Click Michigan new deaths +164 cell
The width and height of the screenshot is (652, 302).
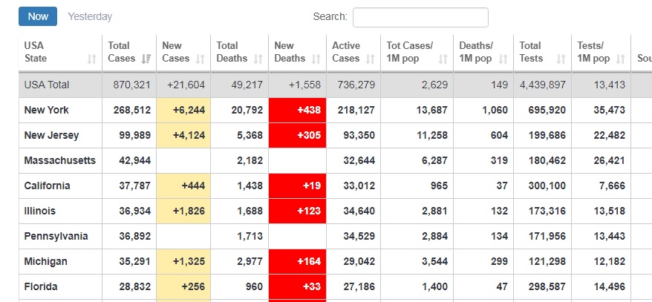pos(297,262)
